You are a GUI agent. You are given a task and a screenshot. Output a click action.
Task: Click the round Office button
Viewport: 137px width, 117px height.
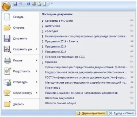pos(6,6)
